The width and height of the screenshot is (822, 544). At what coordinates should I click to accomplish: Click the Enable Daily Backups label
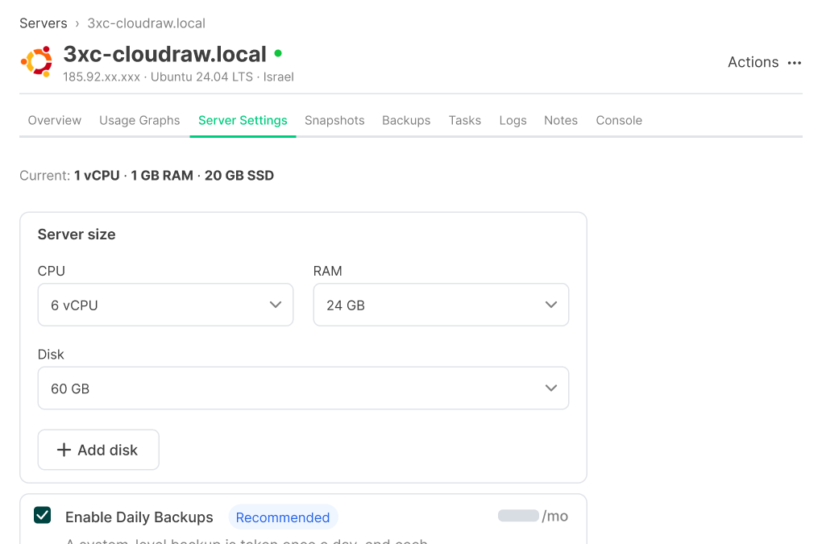point(139,517)
